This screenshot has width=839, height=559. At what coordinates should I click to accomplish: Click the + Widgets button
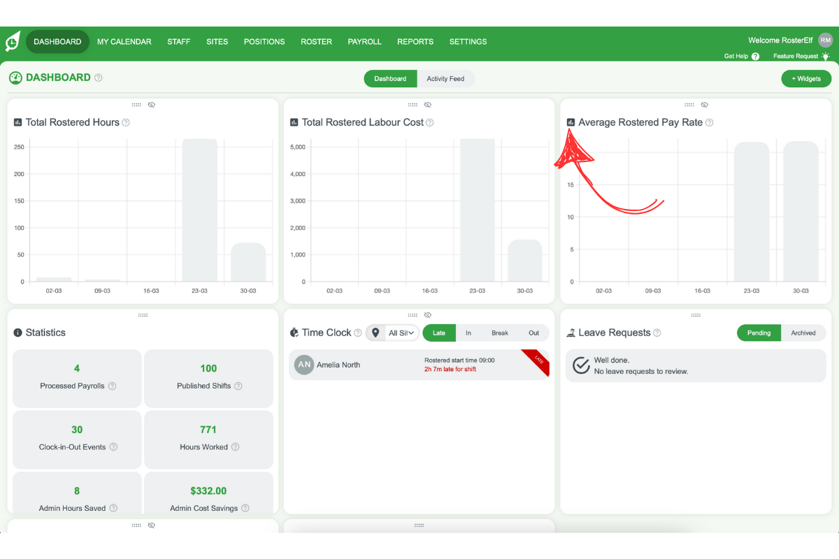click(805, 78)
